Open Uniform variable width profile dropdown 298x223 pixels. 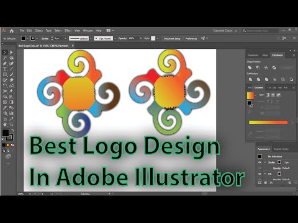click(x=91, y=38)
